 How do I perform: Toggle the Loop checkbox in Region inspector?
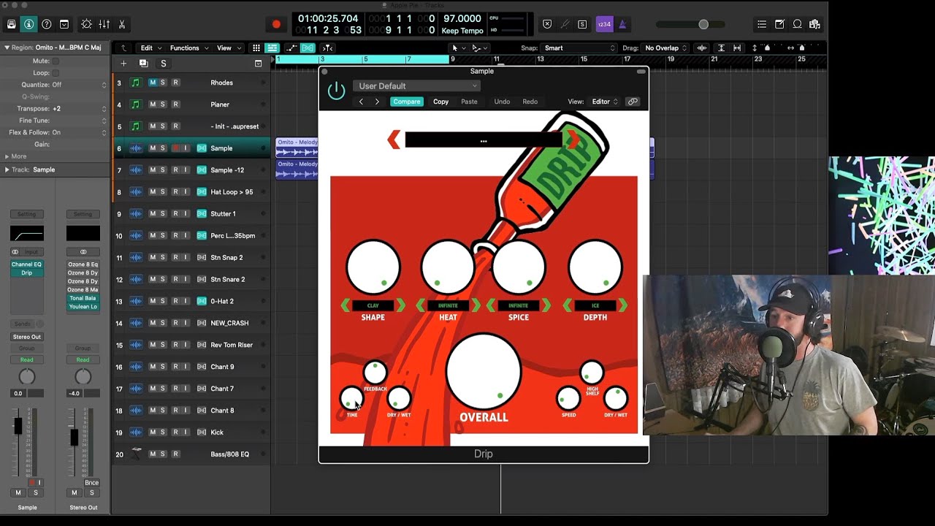[56, 73]
